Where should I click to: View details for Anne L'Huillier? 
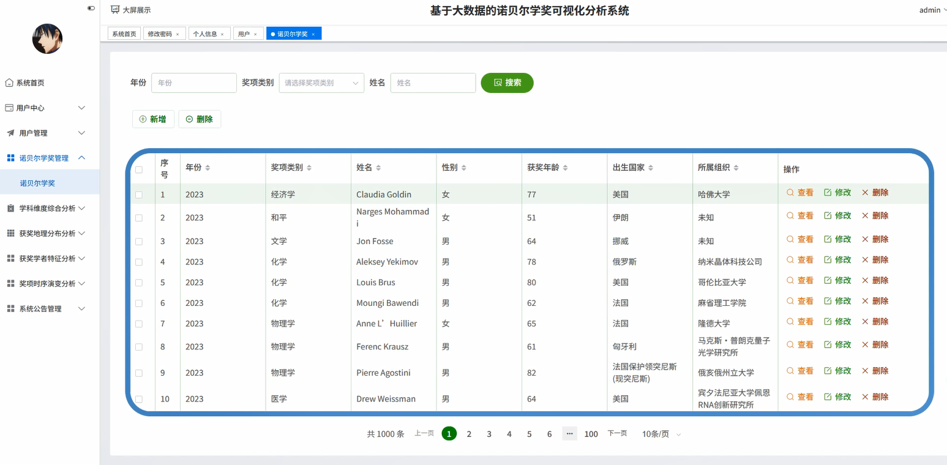[x=800, y=321]
